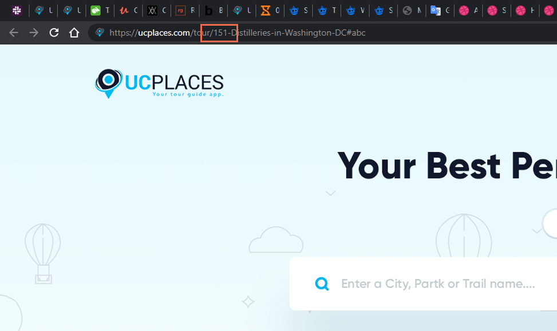Switch to the Slack tab
The width and height of the screenshot is (557, 331).
tap(17, 10)
